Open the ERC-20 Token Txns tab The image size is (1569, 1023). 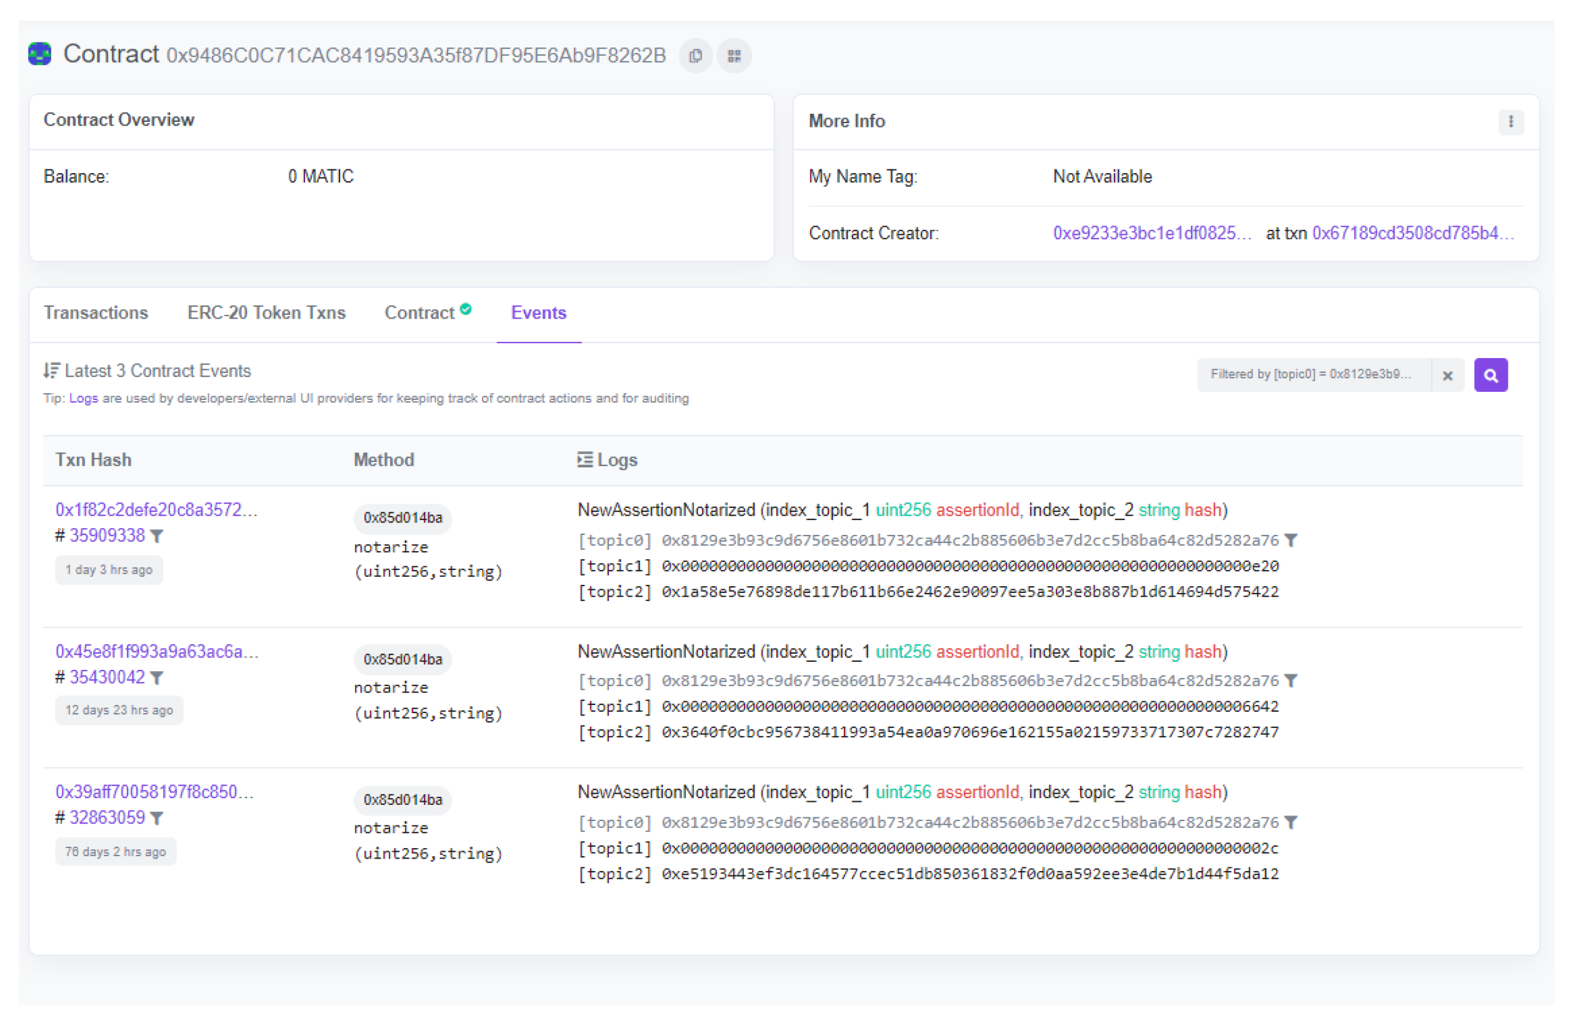[266, 312]
